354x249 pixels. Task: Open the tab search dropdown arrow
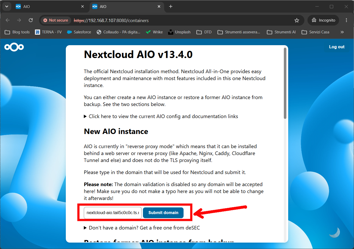point(7,6)
